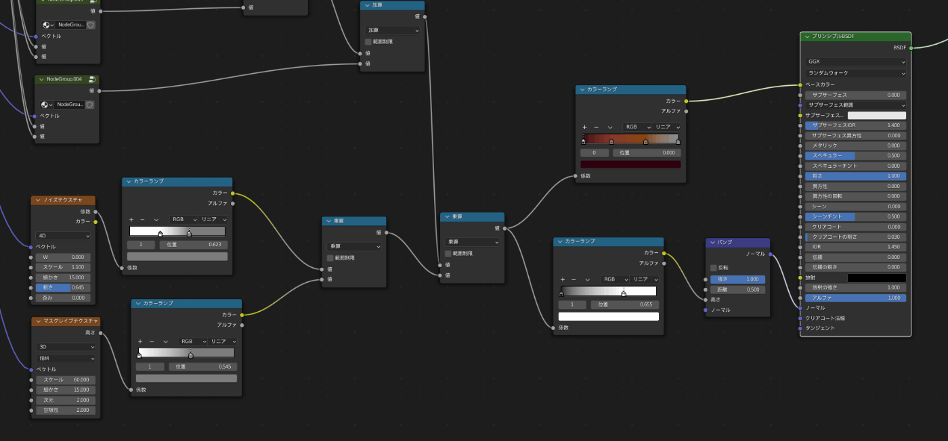This screenshot has height=441, width=948.
Task: Toggle the 反転 checkbox in バンプ node
Action: click(714, 268)
